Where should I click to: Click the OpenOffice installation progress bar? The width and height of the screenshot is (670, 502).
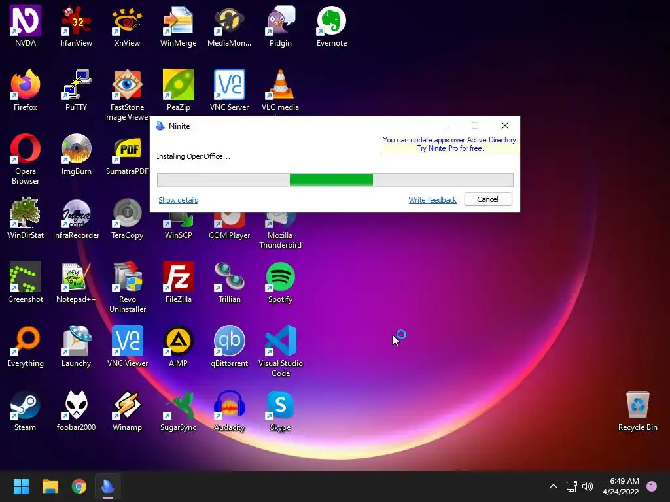click(335, 180)
